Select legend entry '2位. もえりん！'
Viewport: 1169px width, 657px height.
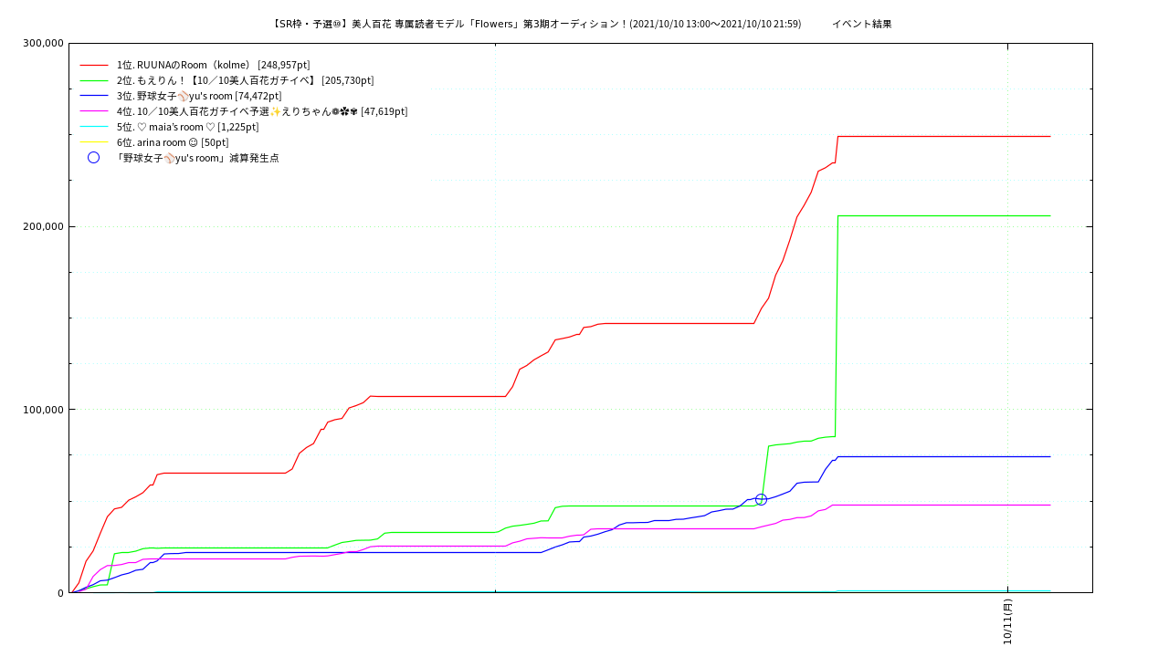[x=245, y=80]
